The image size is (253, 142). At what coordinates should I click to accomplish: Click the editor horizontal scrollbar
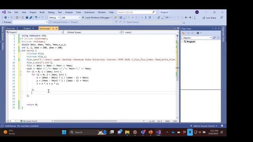pos(85,121)
